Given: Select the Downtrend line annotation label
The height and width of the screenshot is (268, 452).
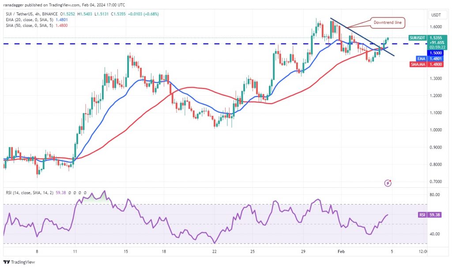Looking at the screenshot, I should coord(388,22).
